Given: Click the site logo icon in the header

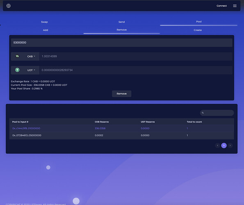Looking at the screenshot, I should coord(9,6).
